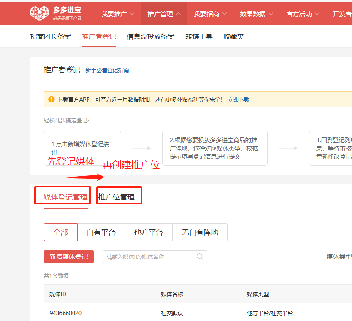352x321 pixels.
Task: Collapse the 推广管理 dropdown menu
Action: [164, 14]
